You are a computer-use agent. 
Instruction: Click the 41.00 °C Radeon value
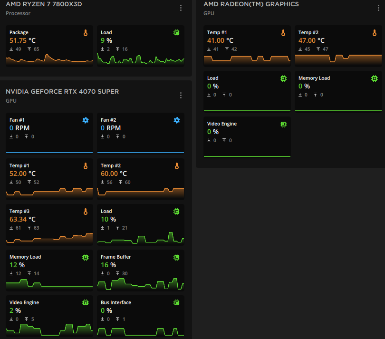coord(220,40)
